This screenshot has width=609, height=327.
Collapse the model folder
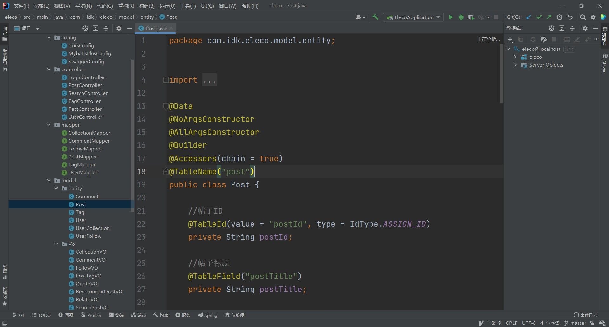pyautogui.click(x=49, y=180)
